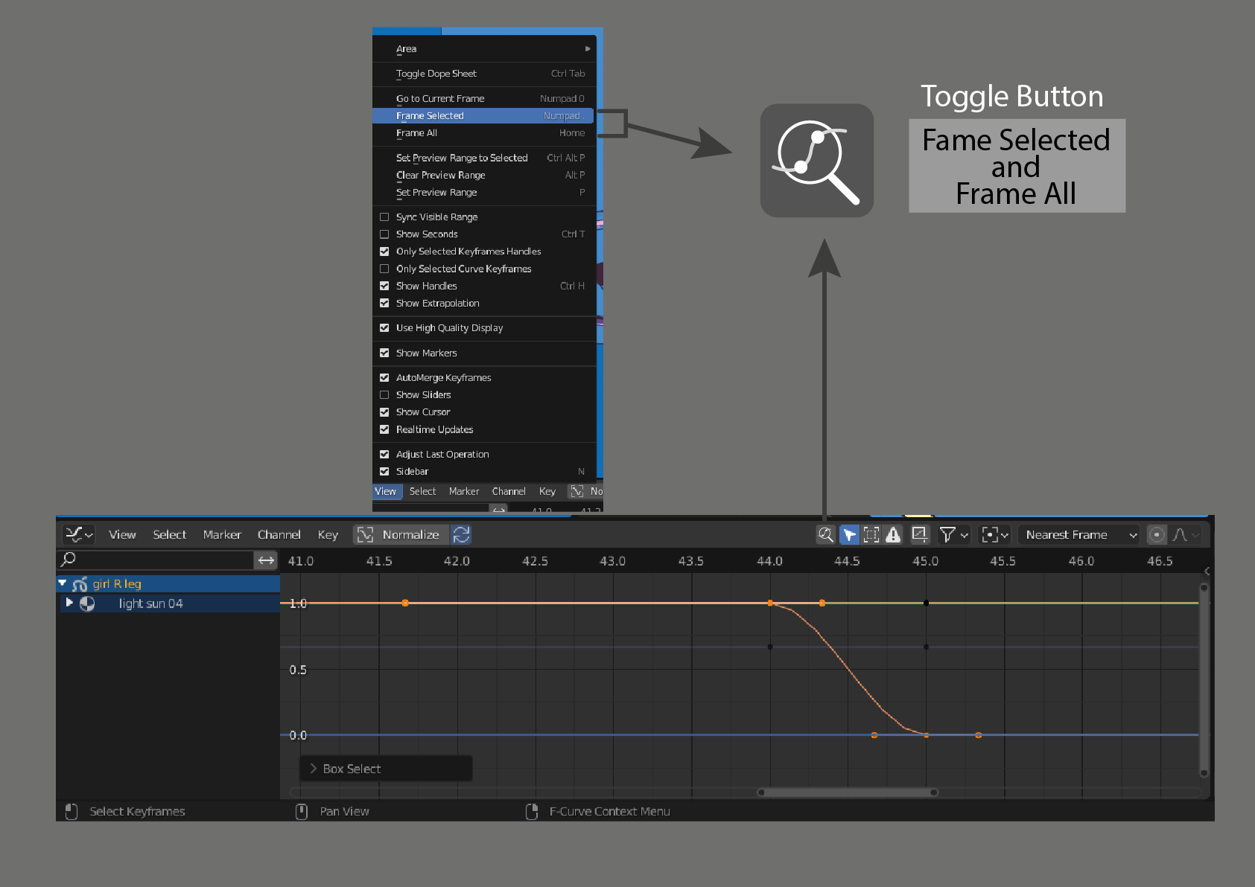1255x887 pixels.
Task: Check Sync Visible Range option
Action: [384, 217]
